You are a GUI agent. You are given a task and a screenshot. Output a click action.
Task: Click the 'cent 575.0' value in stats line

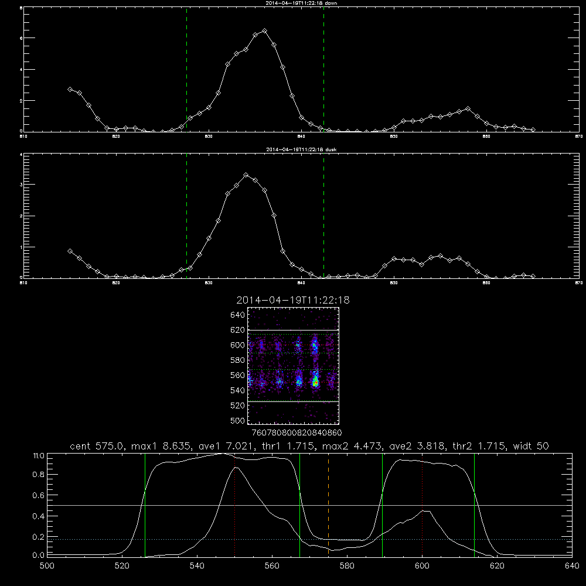(97, 446)
